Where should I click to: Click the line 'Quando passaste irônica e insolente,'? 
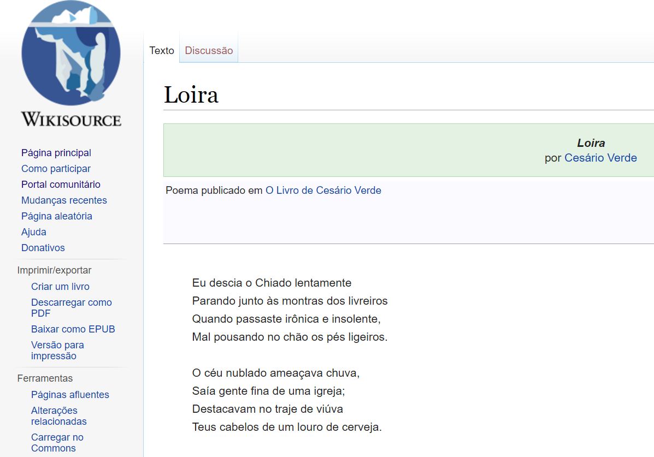tap(286, 318)
